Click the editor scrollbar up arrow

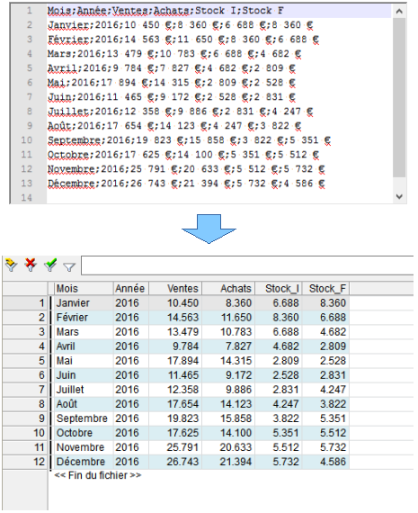(399, 12)
